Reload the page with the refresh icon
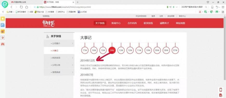Screen dimensions: 226x98 coord(21,7)
